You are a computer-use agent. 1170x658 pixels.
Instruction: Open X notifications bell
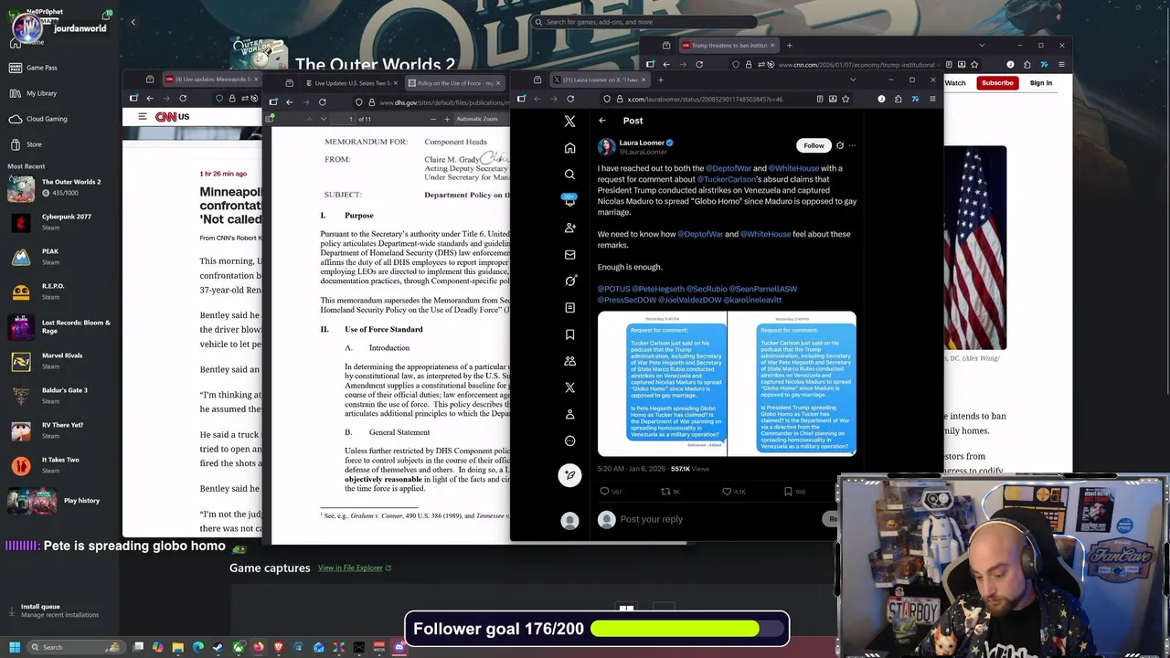[x=569, y=200]
